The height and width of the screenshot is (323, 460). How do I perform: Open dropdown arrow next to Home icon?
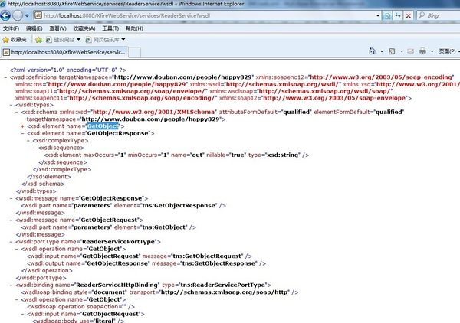pyautogui.click(x=382, y=51)
